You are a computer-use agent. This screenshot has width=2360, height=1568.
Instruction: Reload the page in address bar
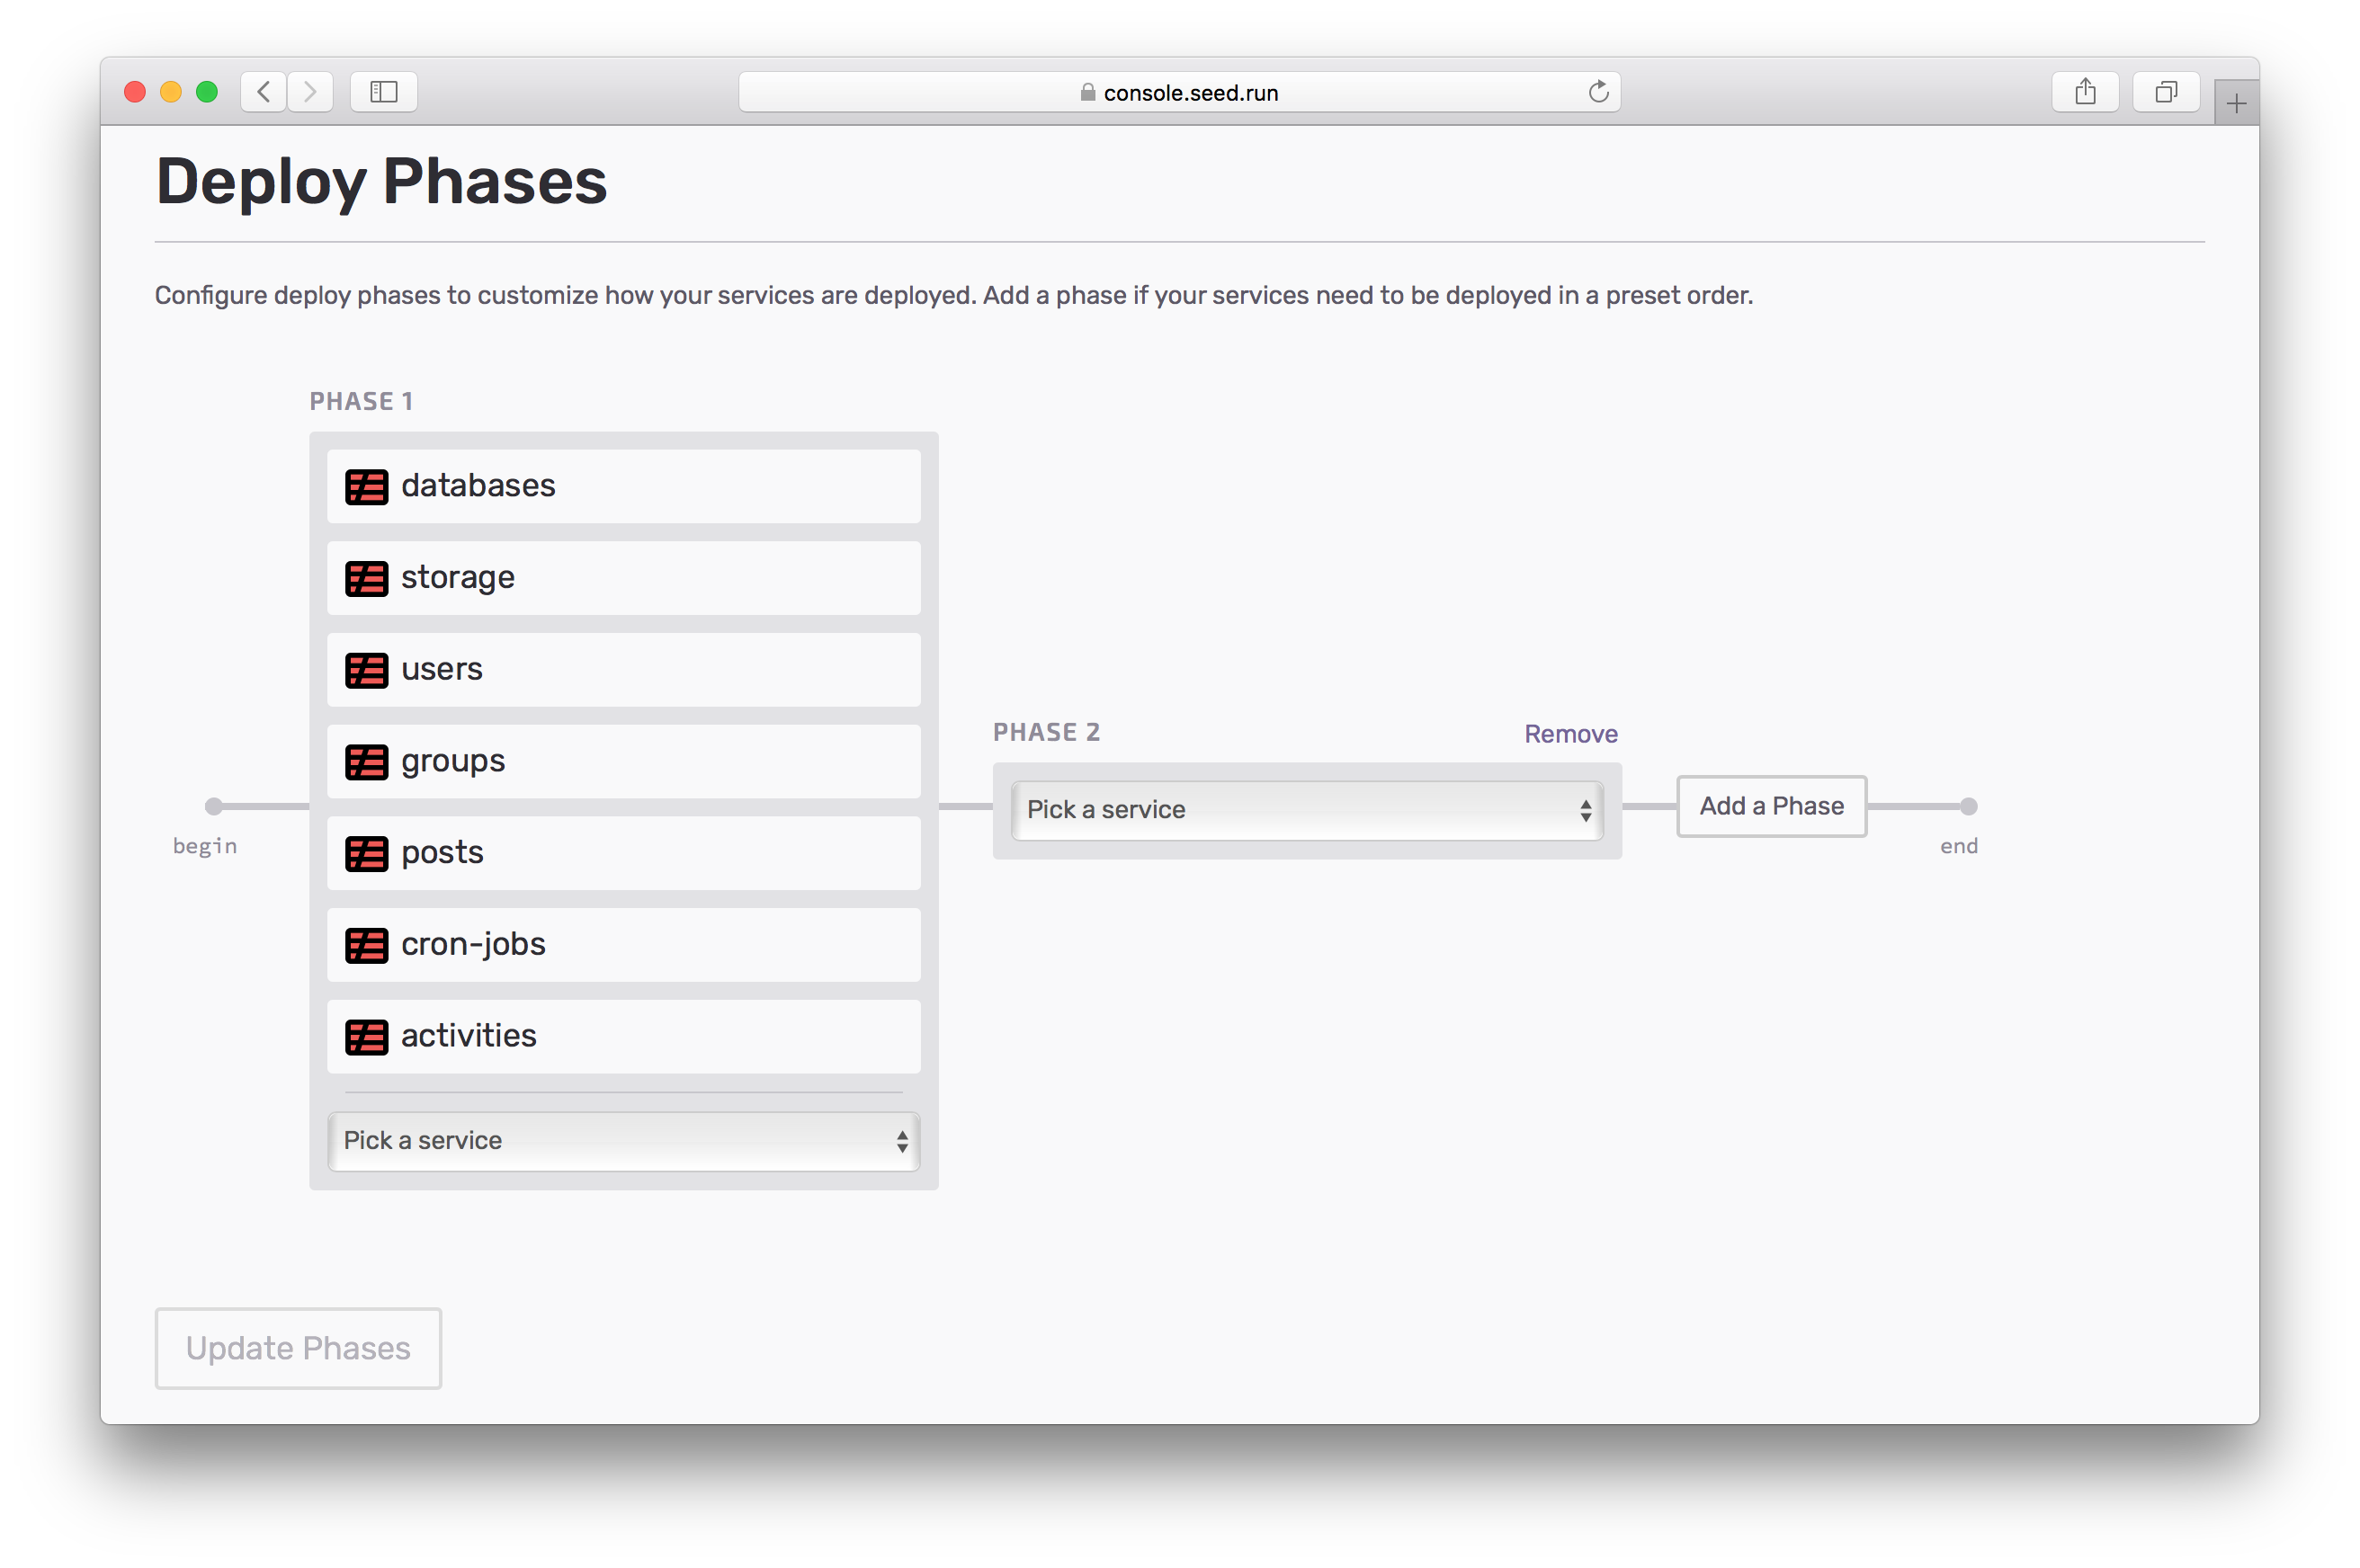(1597, 92)
